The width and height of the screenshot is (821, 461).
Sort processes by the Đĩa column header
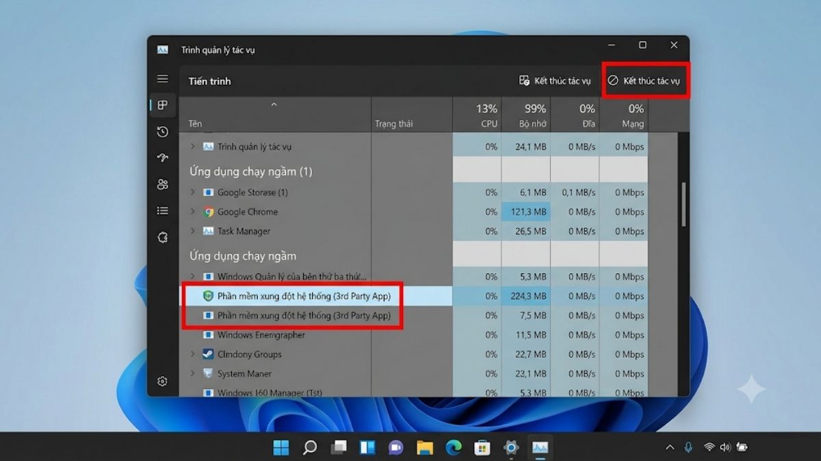point(575,114)
